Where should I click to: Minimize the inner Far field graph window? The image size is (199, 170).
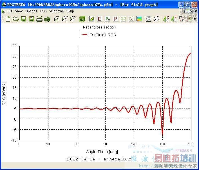[186, 11]
